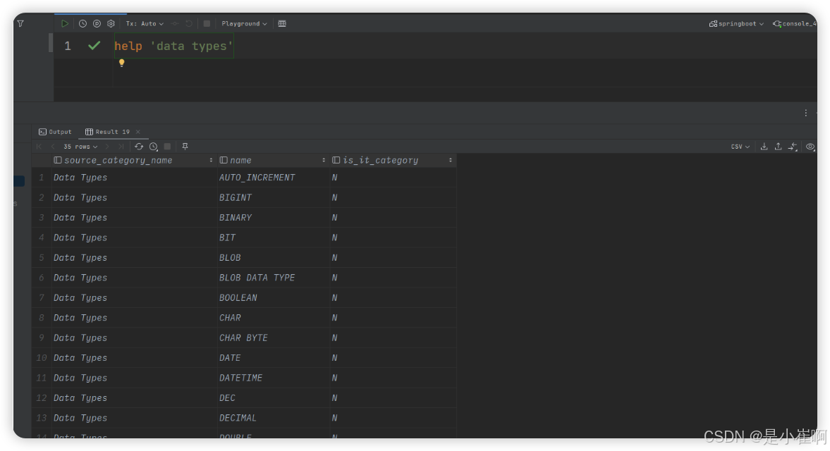
Task: Click the rollback undo arrow icon
Action: coord(189,24)
